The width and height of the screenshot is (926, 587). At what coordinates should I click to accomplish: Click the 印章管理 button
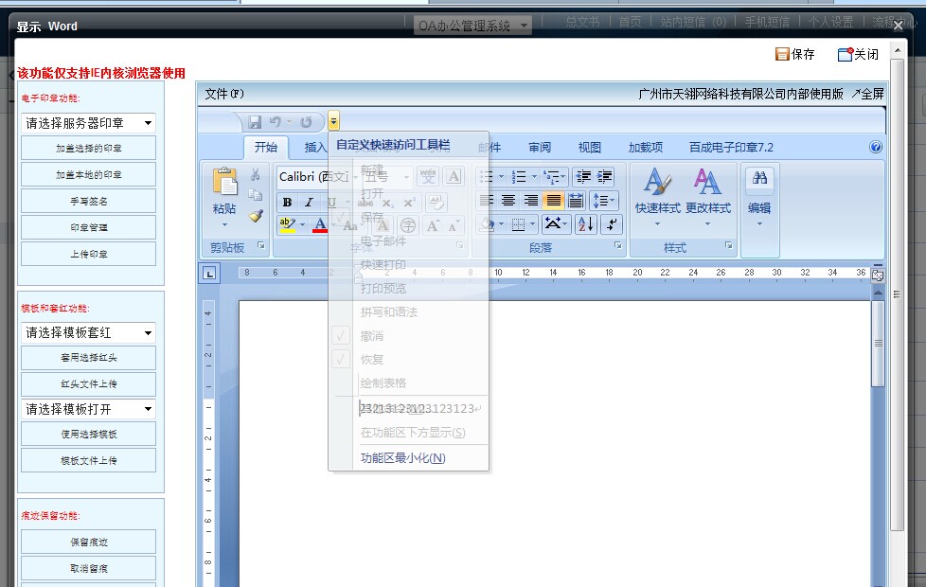(x=89, y=227)
